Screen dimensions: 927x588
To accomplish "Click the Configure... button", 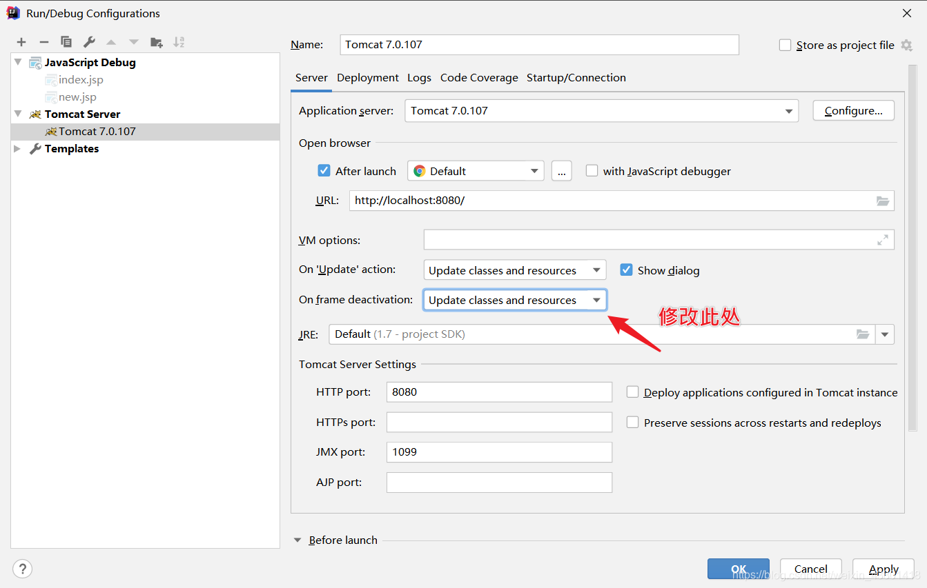I will [x=853, y=111].
